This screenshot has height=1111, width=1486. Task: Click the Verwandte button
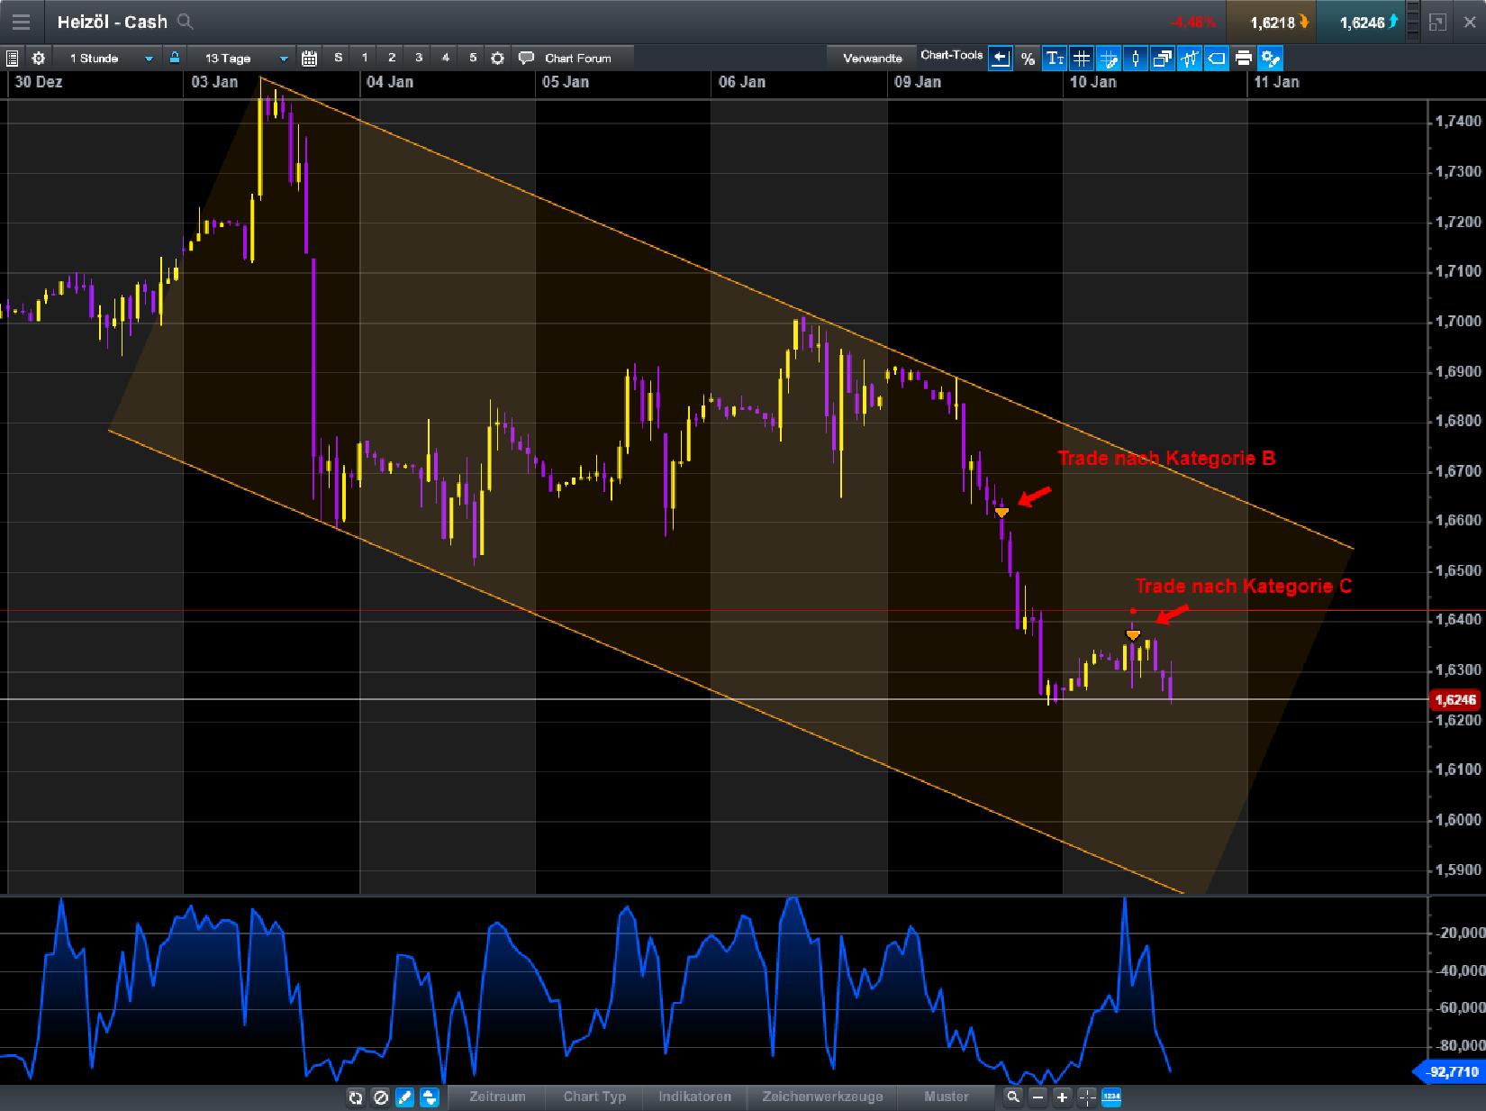pos(871,57)
